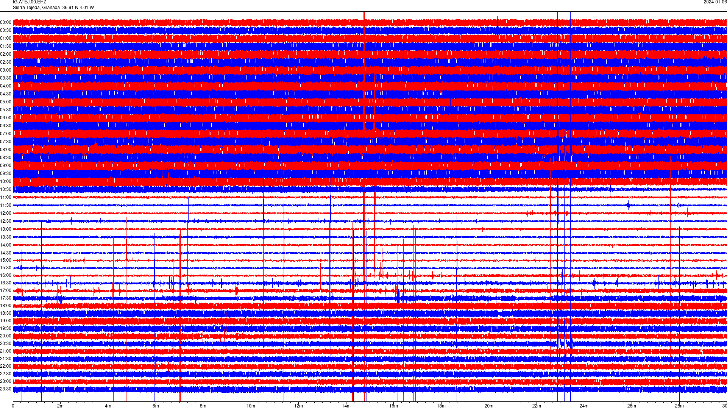Select the 06:30 time row label
Image resolution: width=727 pixels, height=409 pixels.
pyautogui.click(x=6, y=126)
